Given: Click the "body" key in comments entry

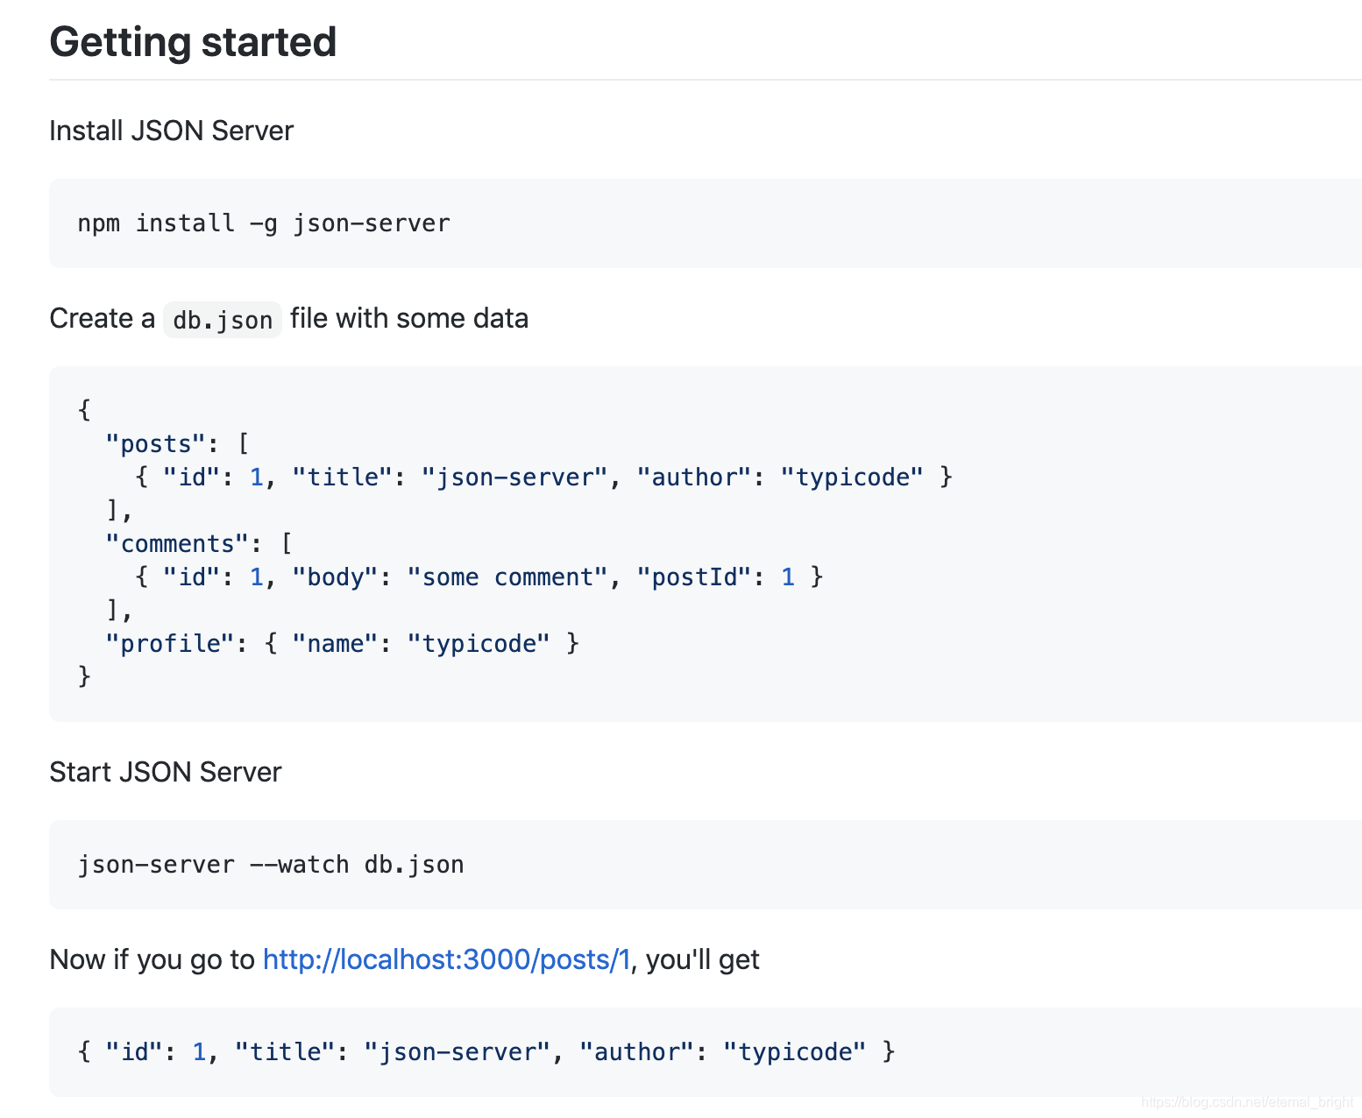Looking at the screenshot, I should click(335, 577).
